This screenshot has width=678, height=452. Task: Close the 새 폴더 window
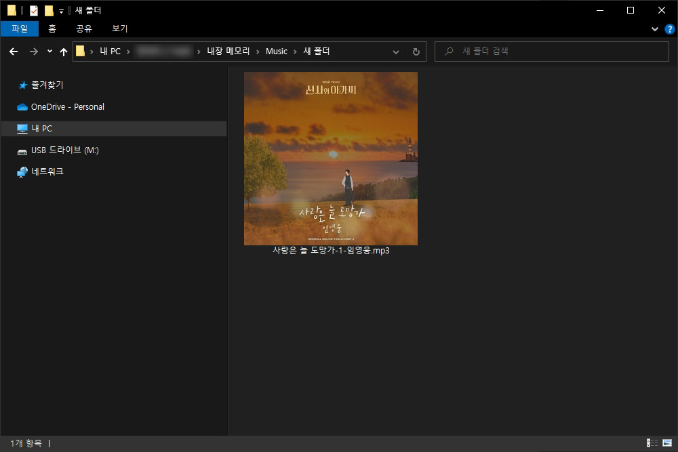point(662,10)
